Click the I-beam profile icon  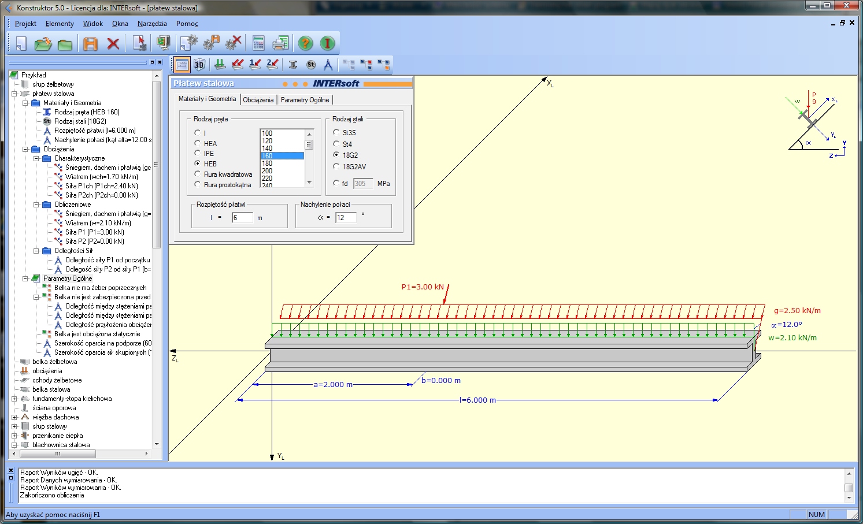[x=293, y=65]
